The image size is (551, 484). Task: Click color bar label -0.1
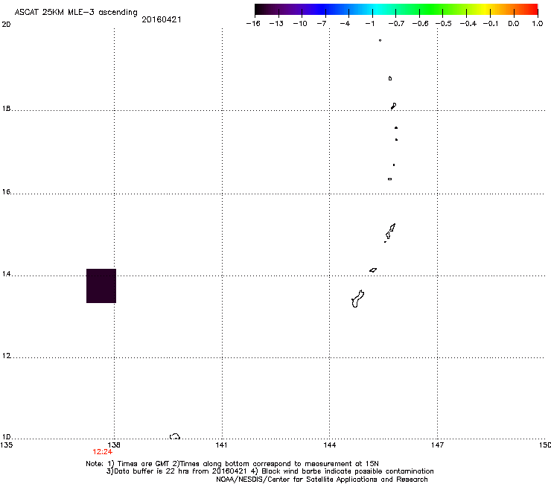491,24
